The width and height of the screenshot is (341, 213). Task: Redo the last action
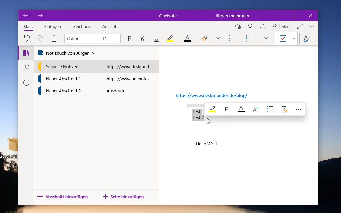40,38
